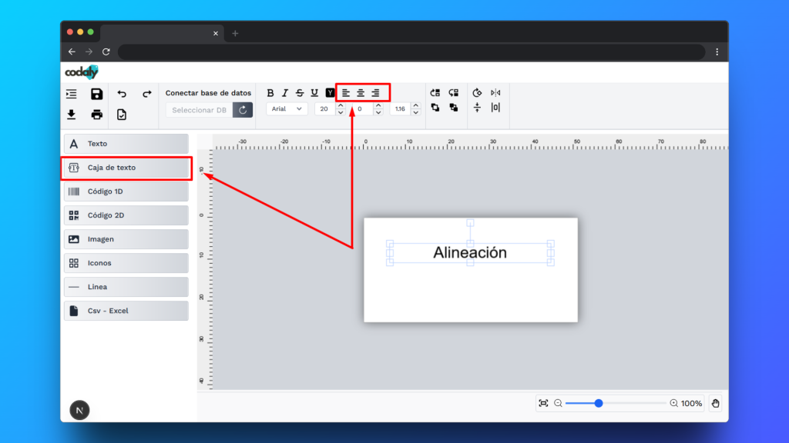This screenshot has width=789, height=443.
Task: Open the Arial font dropdown
Action: [287, 108]
